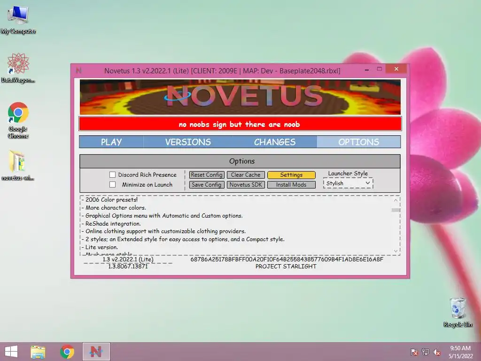The width and height of the screenshot is (481, 361).
Task: Click the red 'no noobs sign' splash text
Action: [240, 124]
